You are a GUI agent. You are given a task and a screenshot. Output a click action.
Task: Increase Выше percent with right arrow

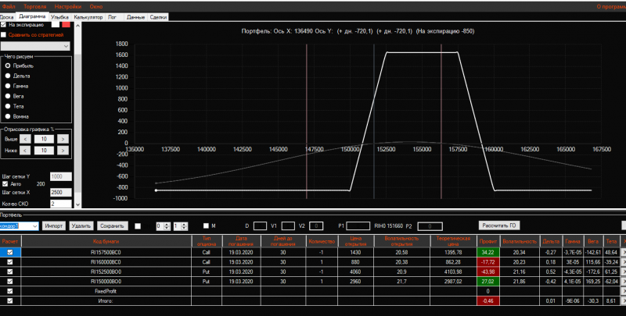click(63, 139)
